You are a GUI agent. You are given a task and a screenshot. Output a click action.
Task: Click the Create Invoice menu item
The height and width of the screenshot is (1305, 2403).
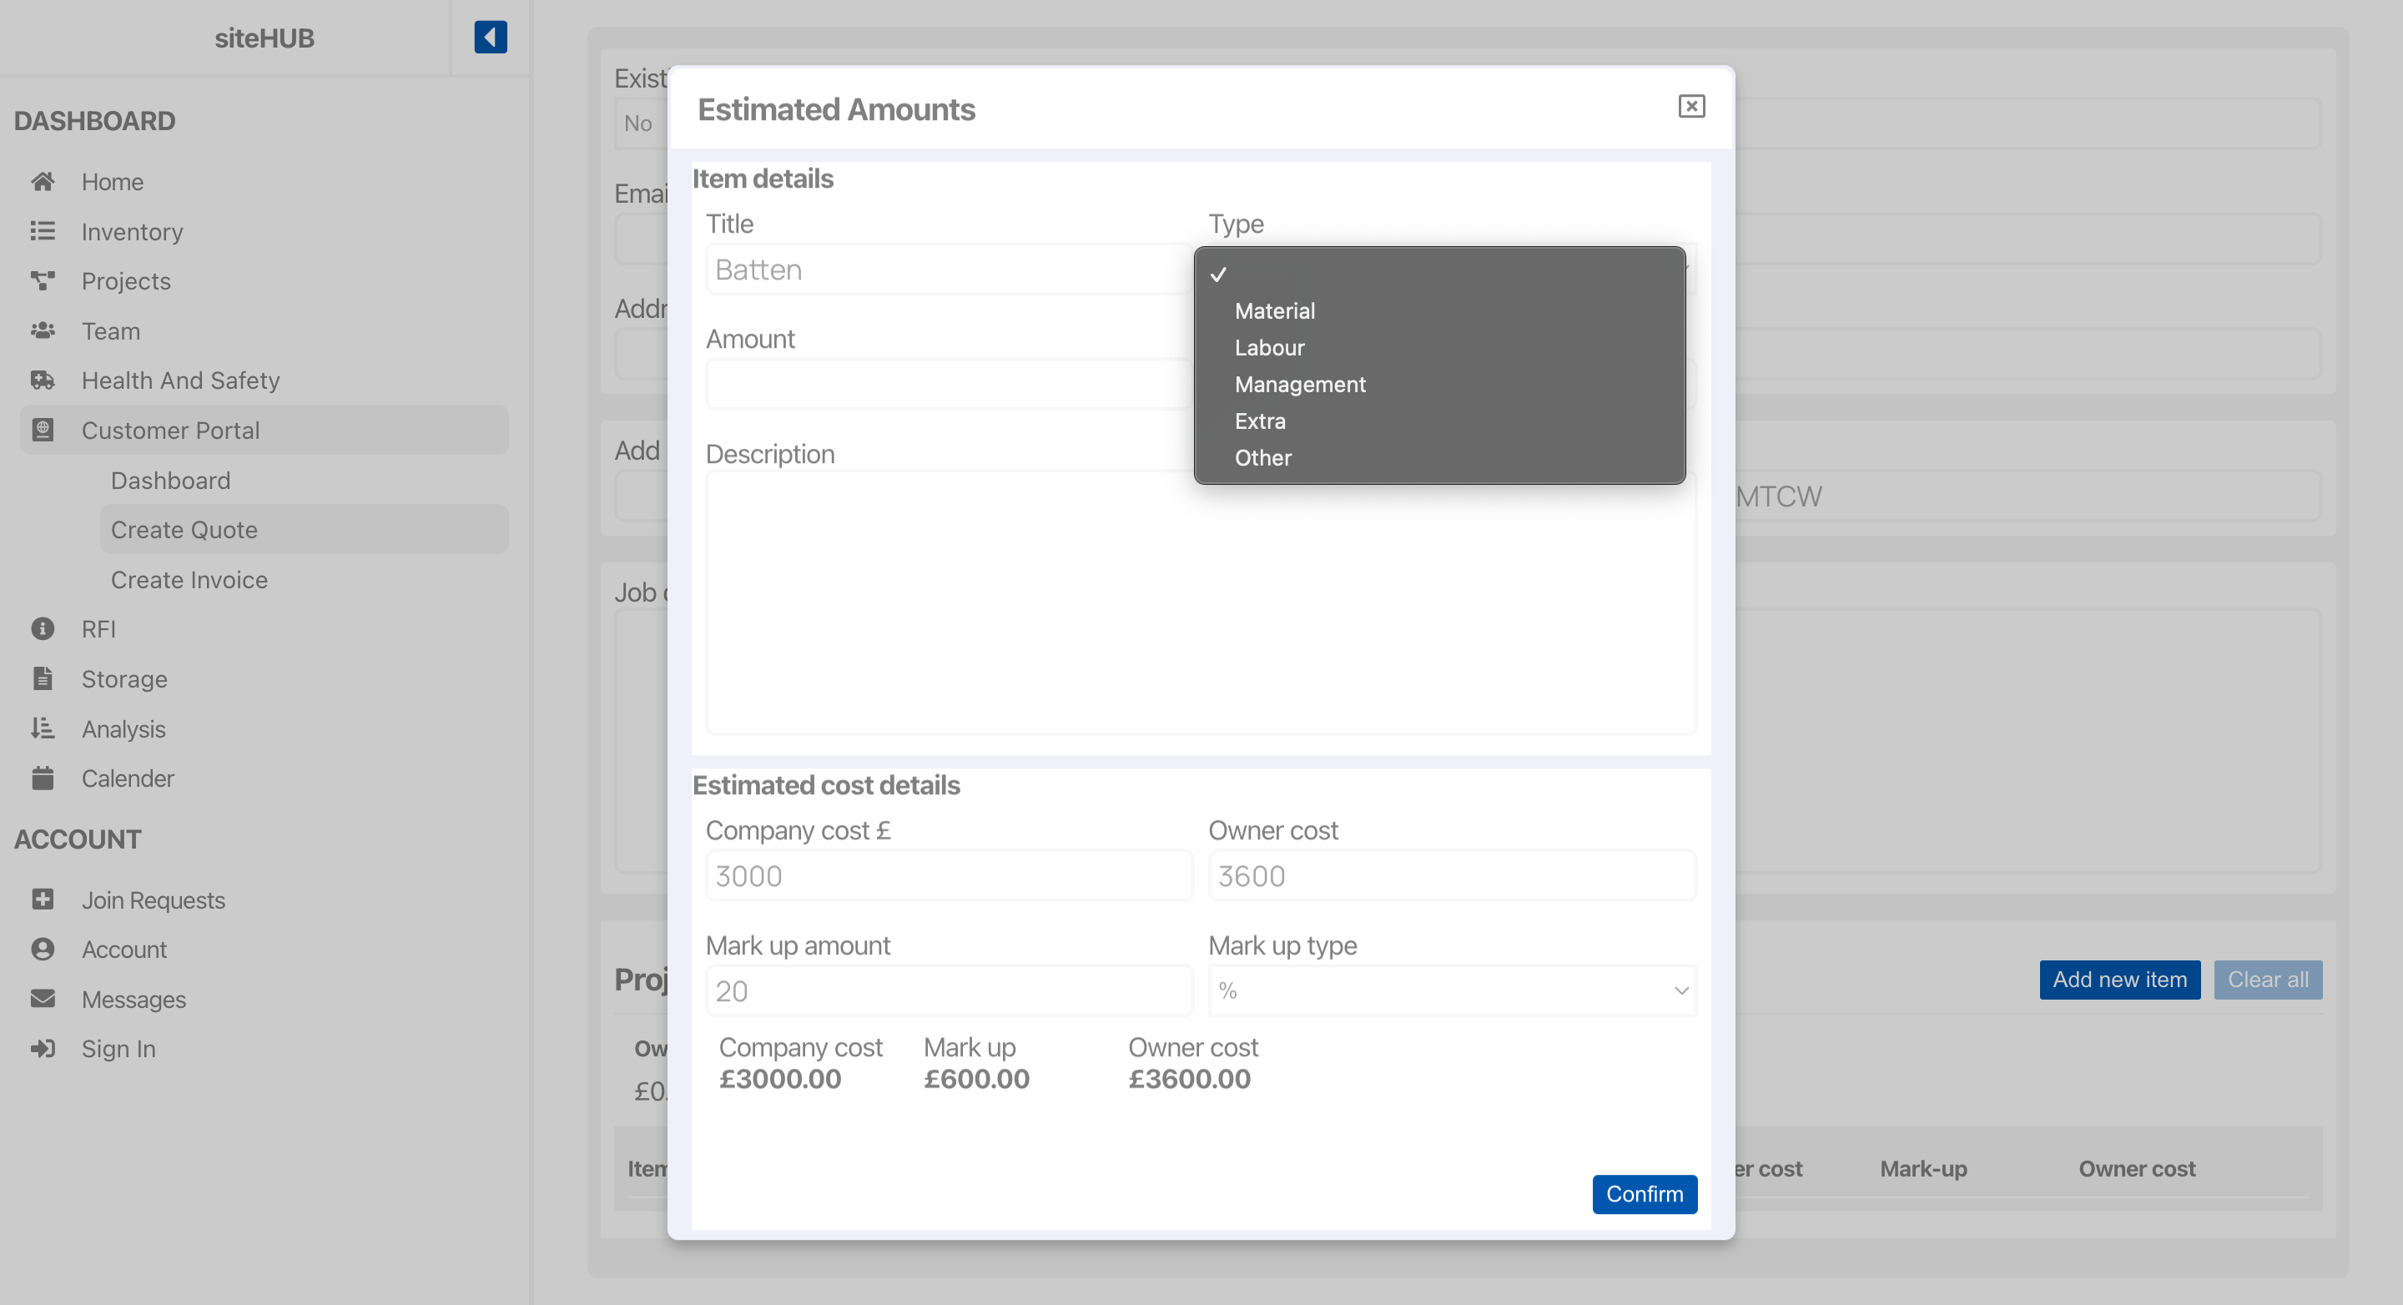tap(189, 578)
